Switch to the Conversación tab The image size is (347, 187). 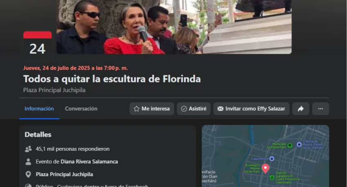pyautogui.click(x=81, y=109)
